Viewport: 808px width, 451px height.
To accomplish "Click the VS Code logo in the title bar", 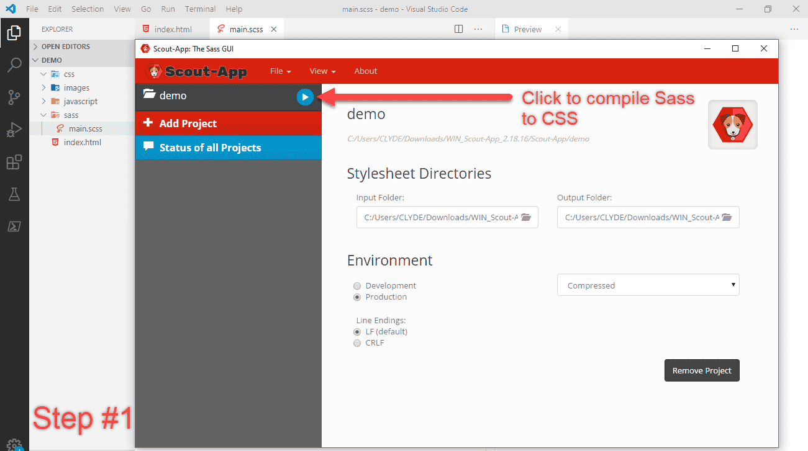I will pyautogui.click(x=11, y=9).
